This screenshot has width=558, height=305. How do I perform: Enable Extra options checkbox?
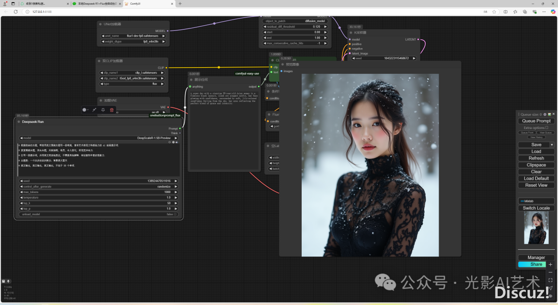coord(547,127)
